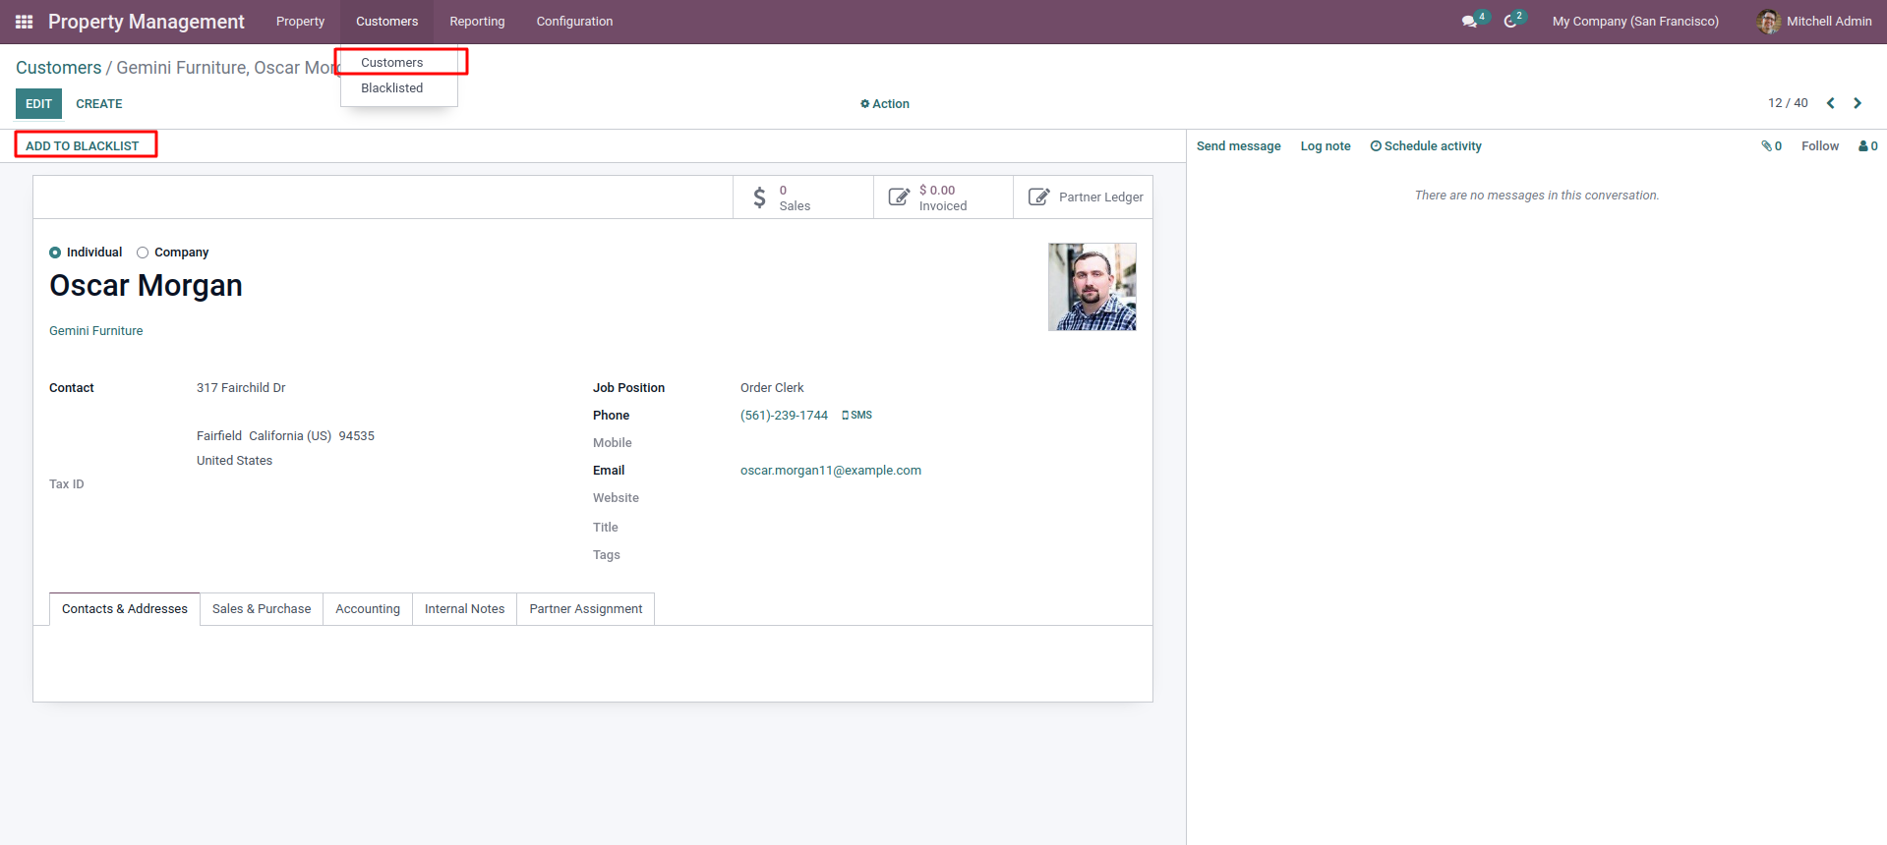Open the oscar.morgan11@example.com email link
The image size is (1887, 845).
point(831,471)
